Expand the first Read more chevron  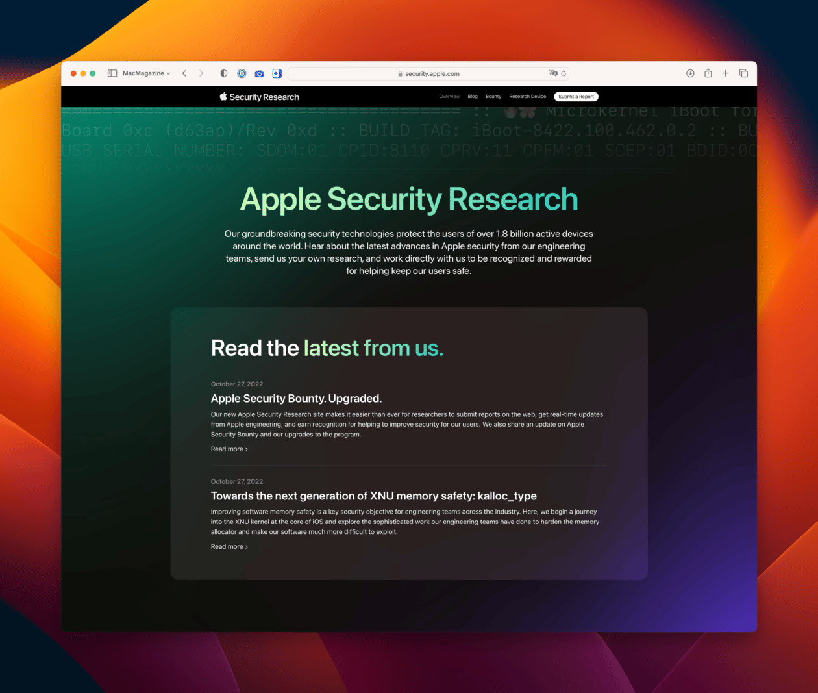coord(245,449)
